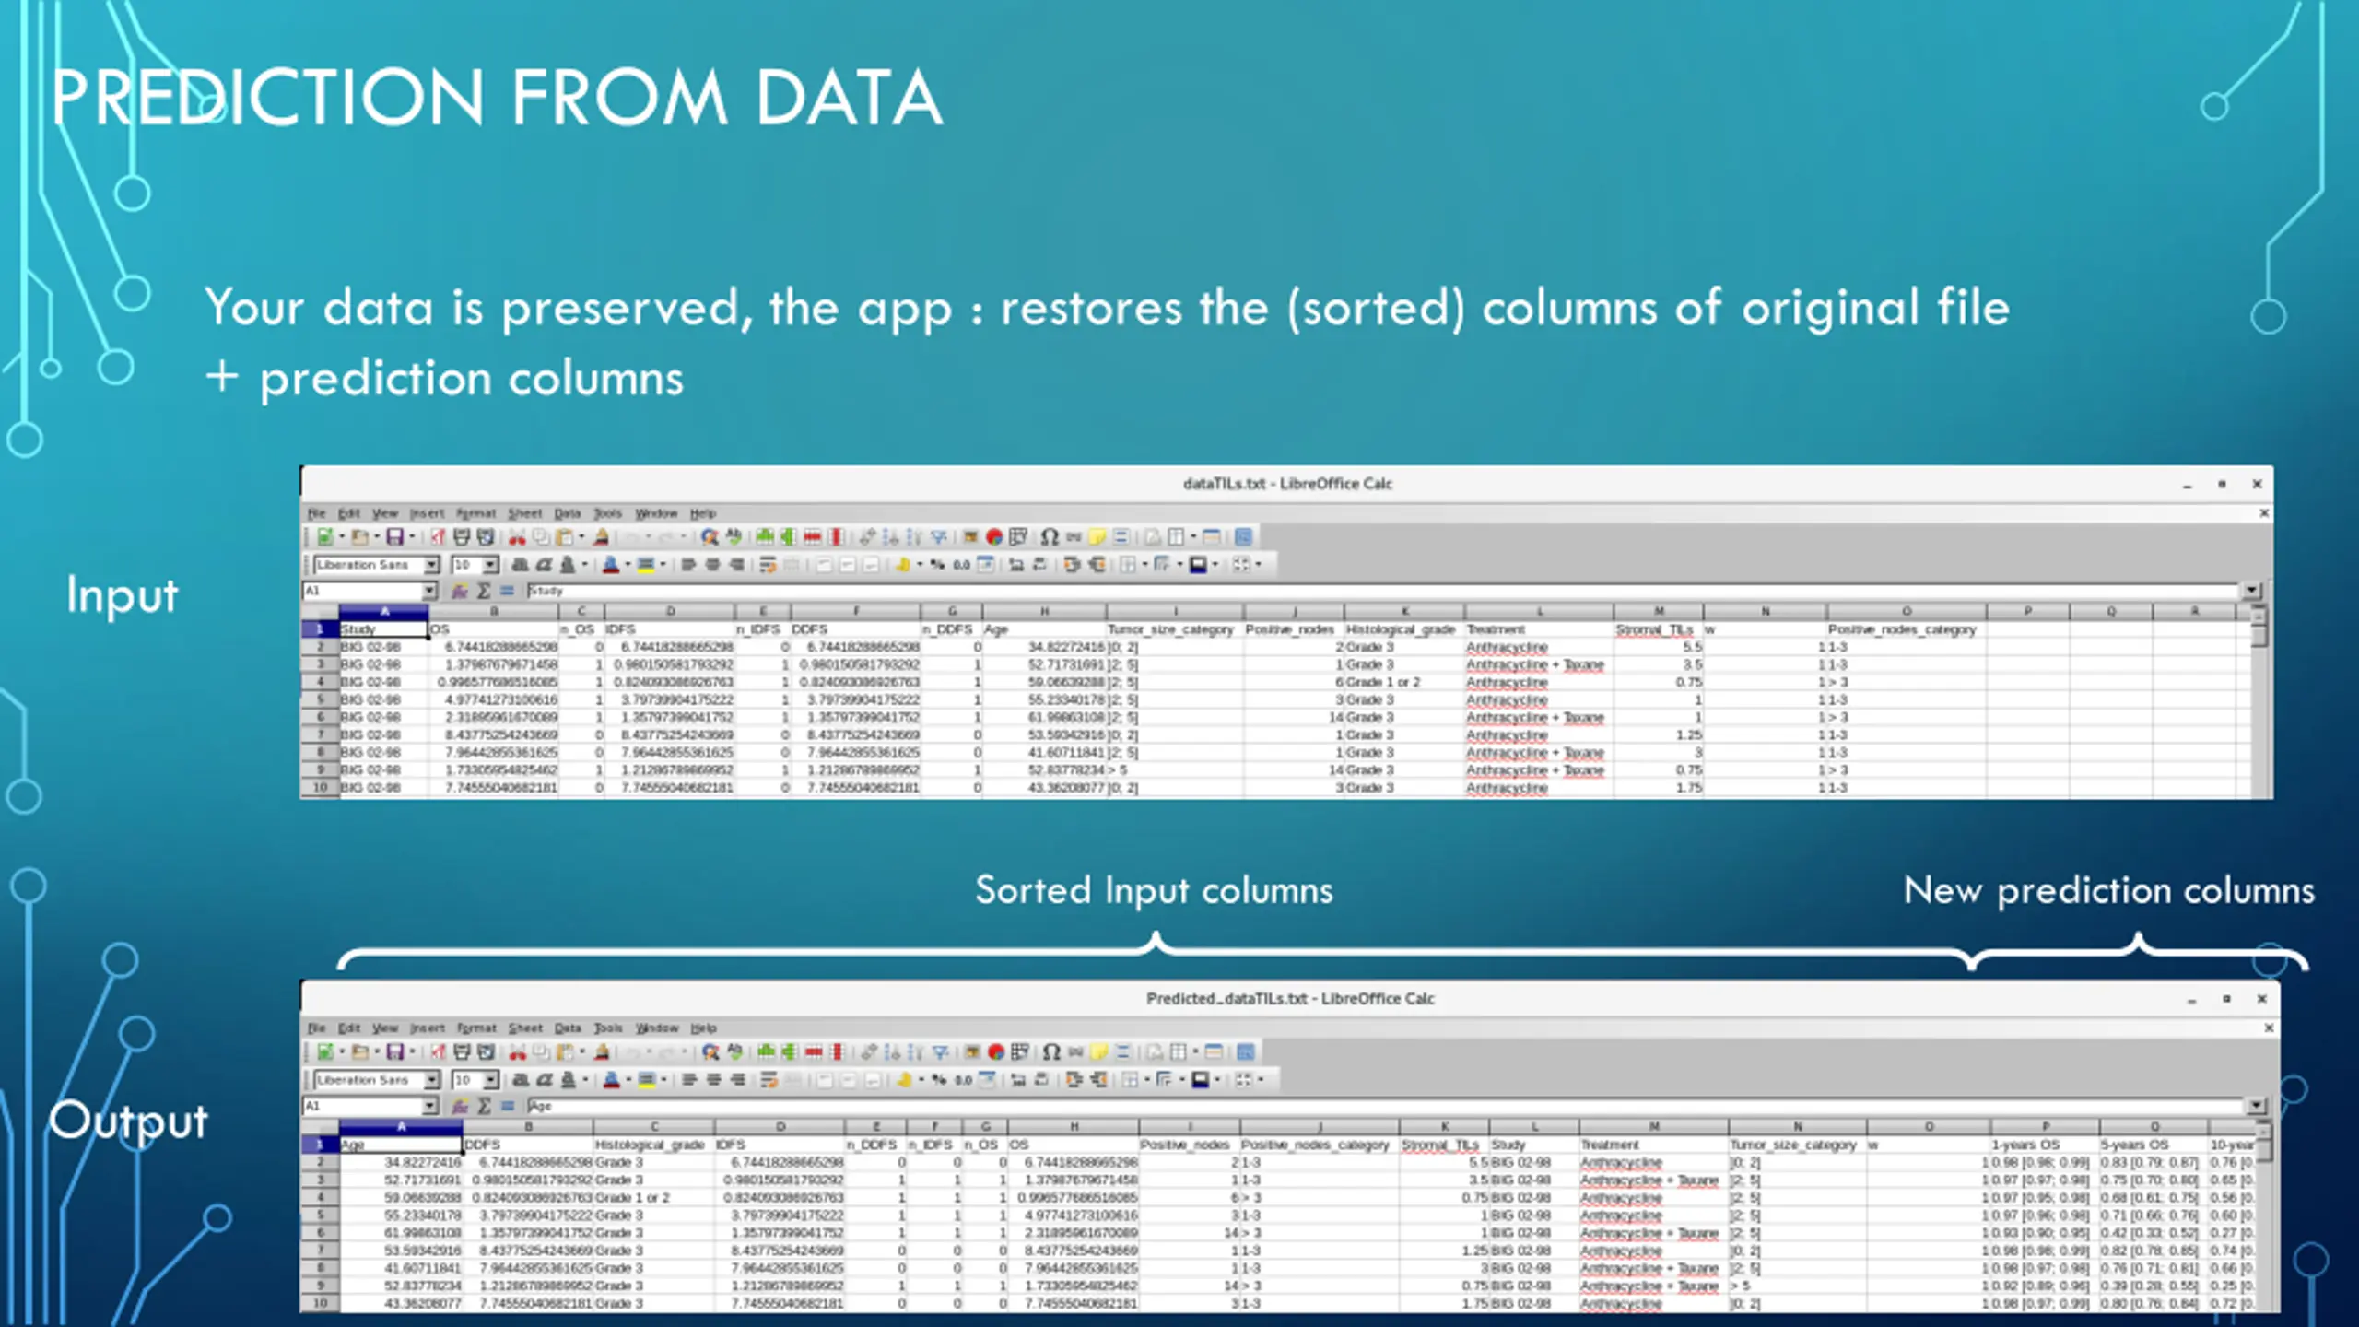
Task: Click Open folder icon in Predicted_dataTILs.txt window
Action: [x=360, y=1052]
